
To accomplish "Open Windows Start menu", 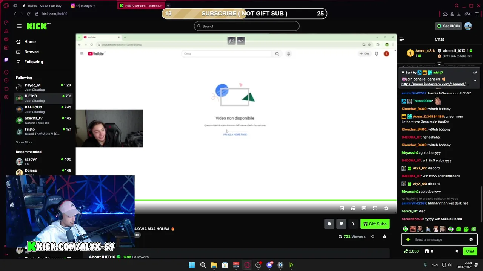I will point(192,265).
